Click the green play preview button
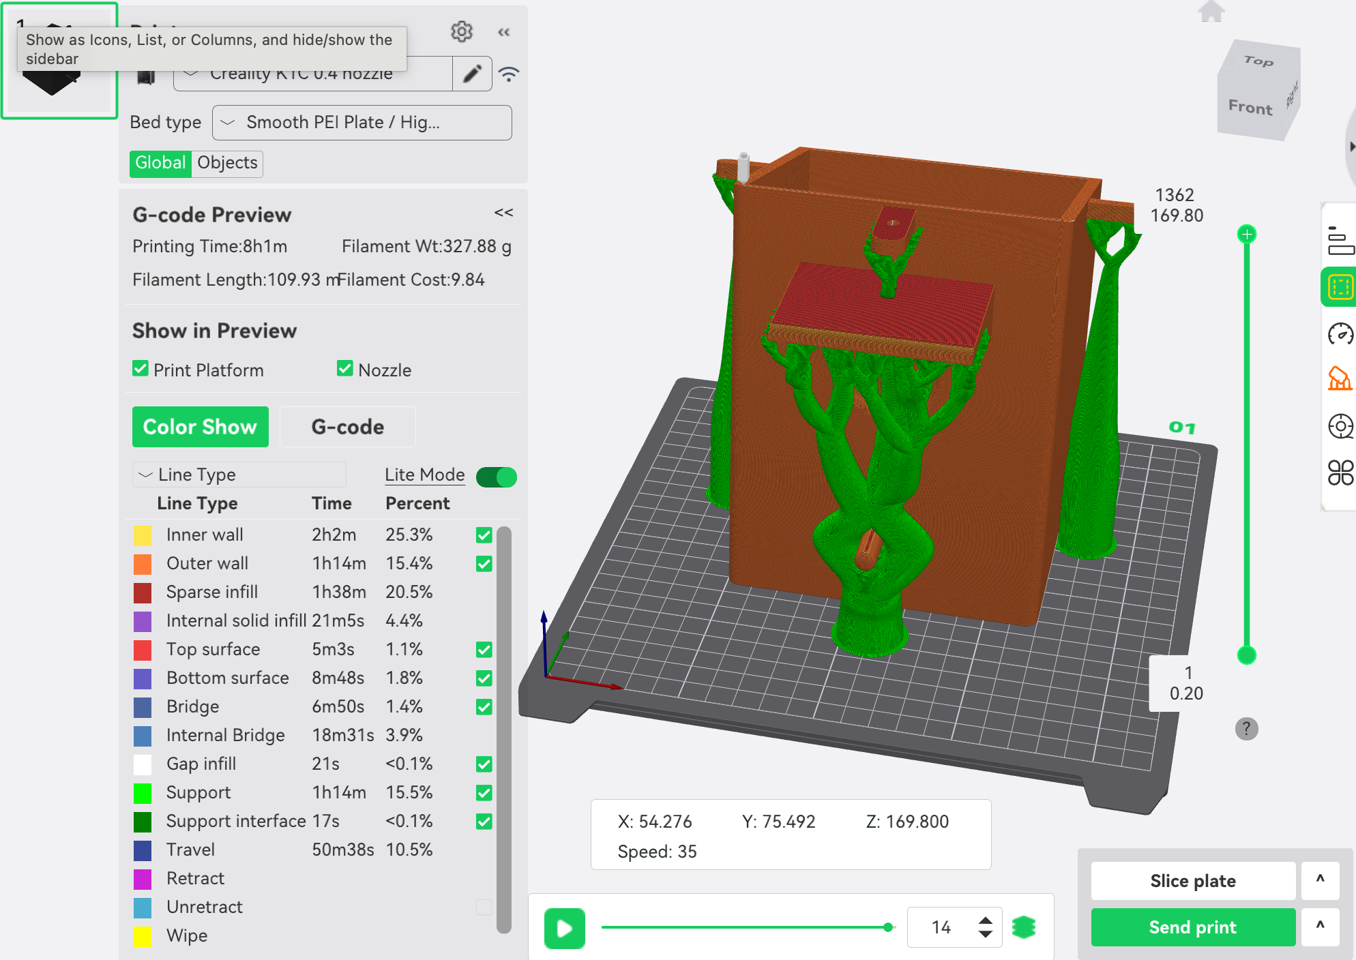The height and width of the screenshot is (960, 1356). point(564,927)
